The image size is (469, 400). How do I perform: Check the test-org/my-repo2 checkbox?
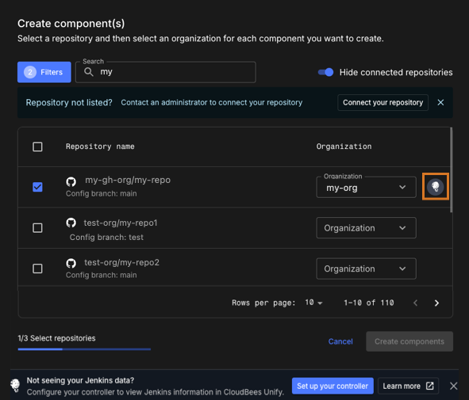point(37,269)
